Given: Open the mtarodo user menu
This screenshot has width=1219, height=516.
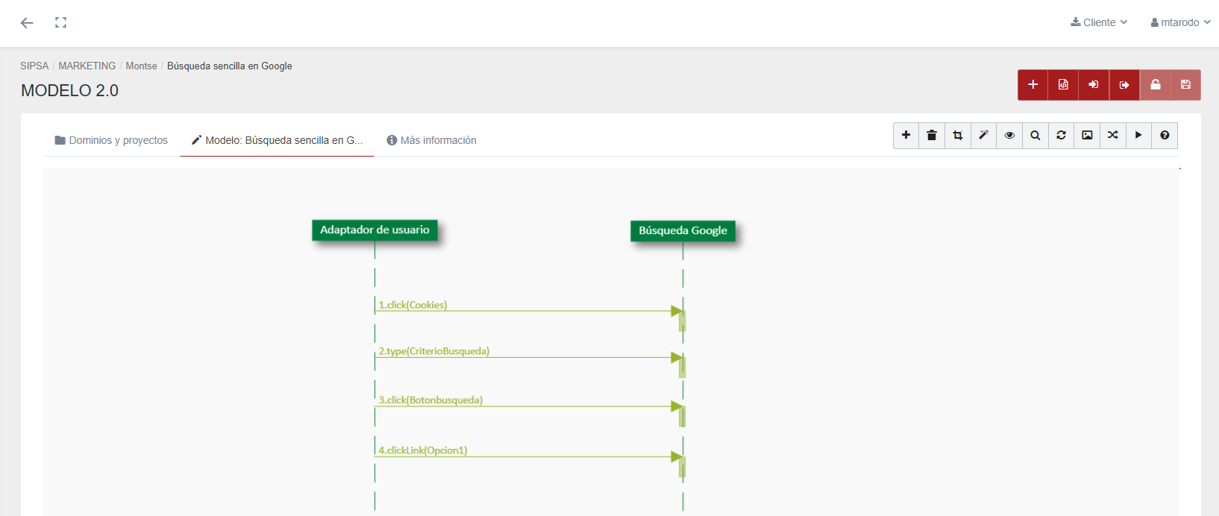Looking at the screenshot, I should (1180, 22).
